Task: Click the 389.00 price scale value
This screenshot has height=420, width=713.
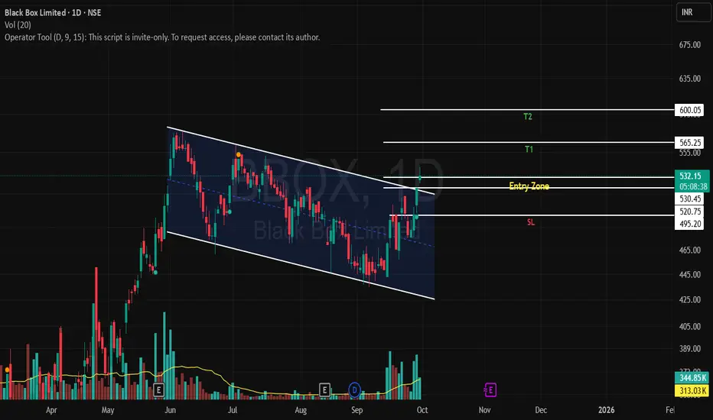Action: (689, 349)
